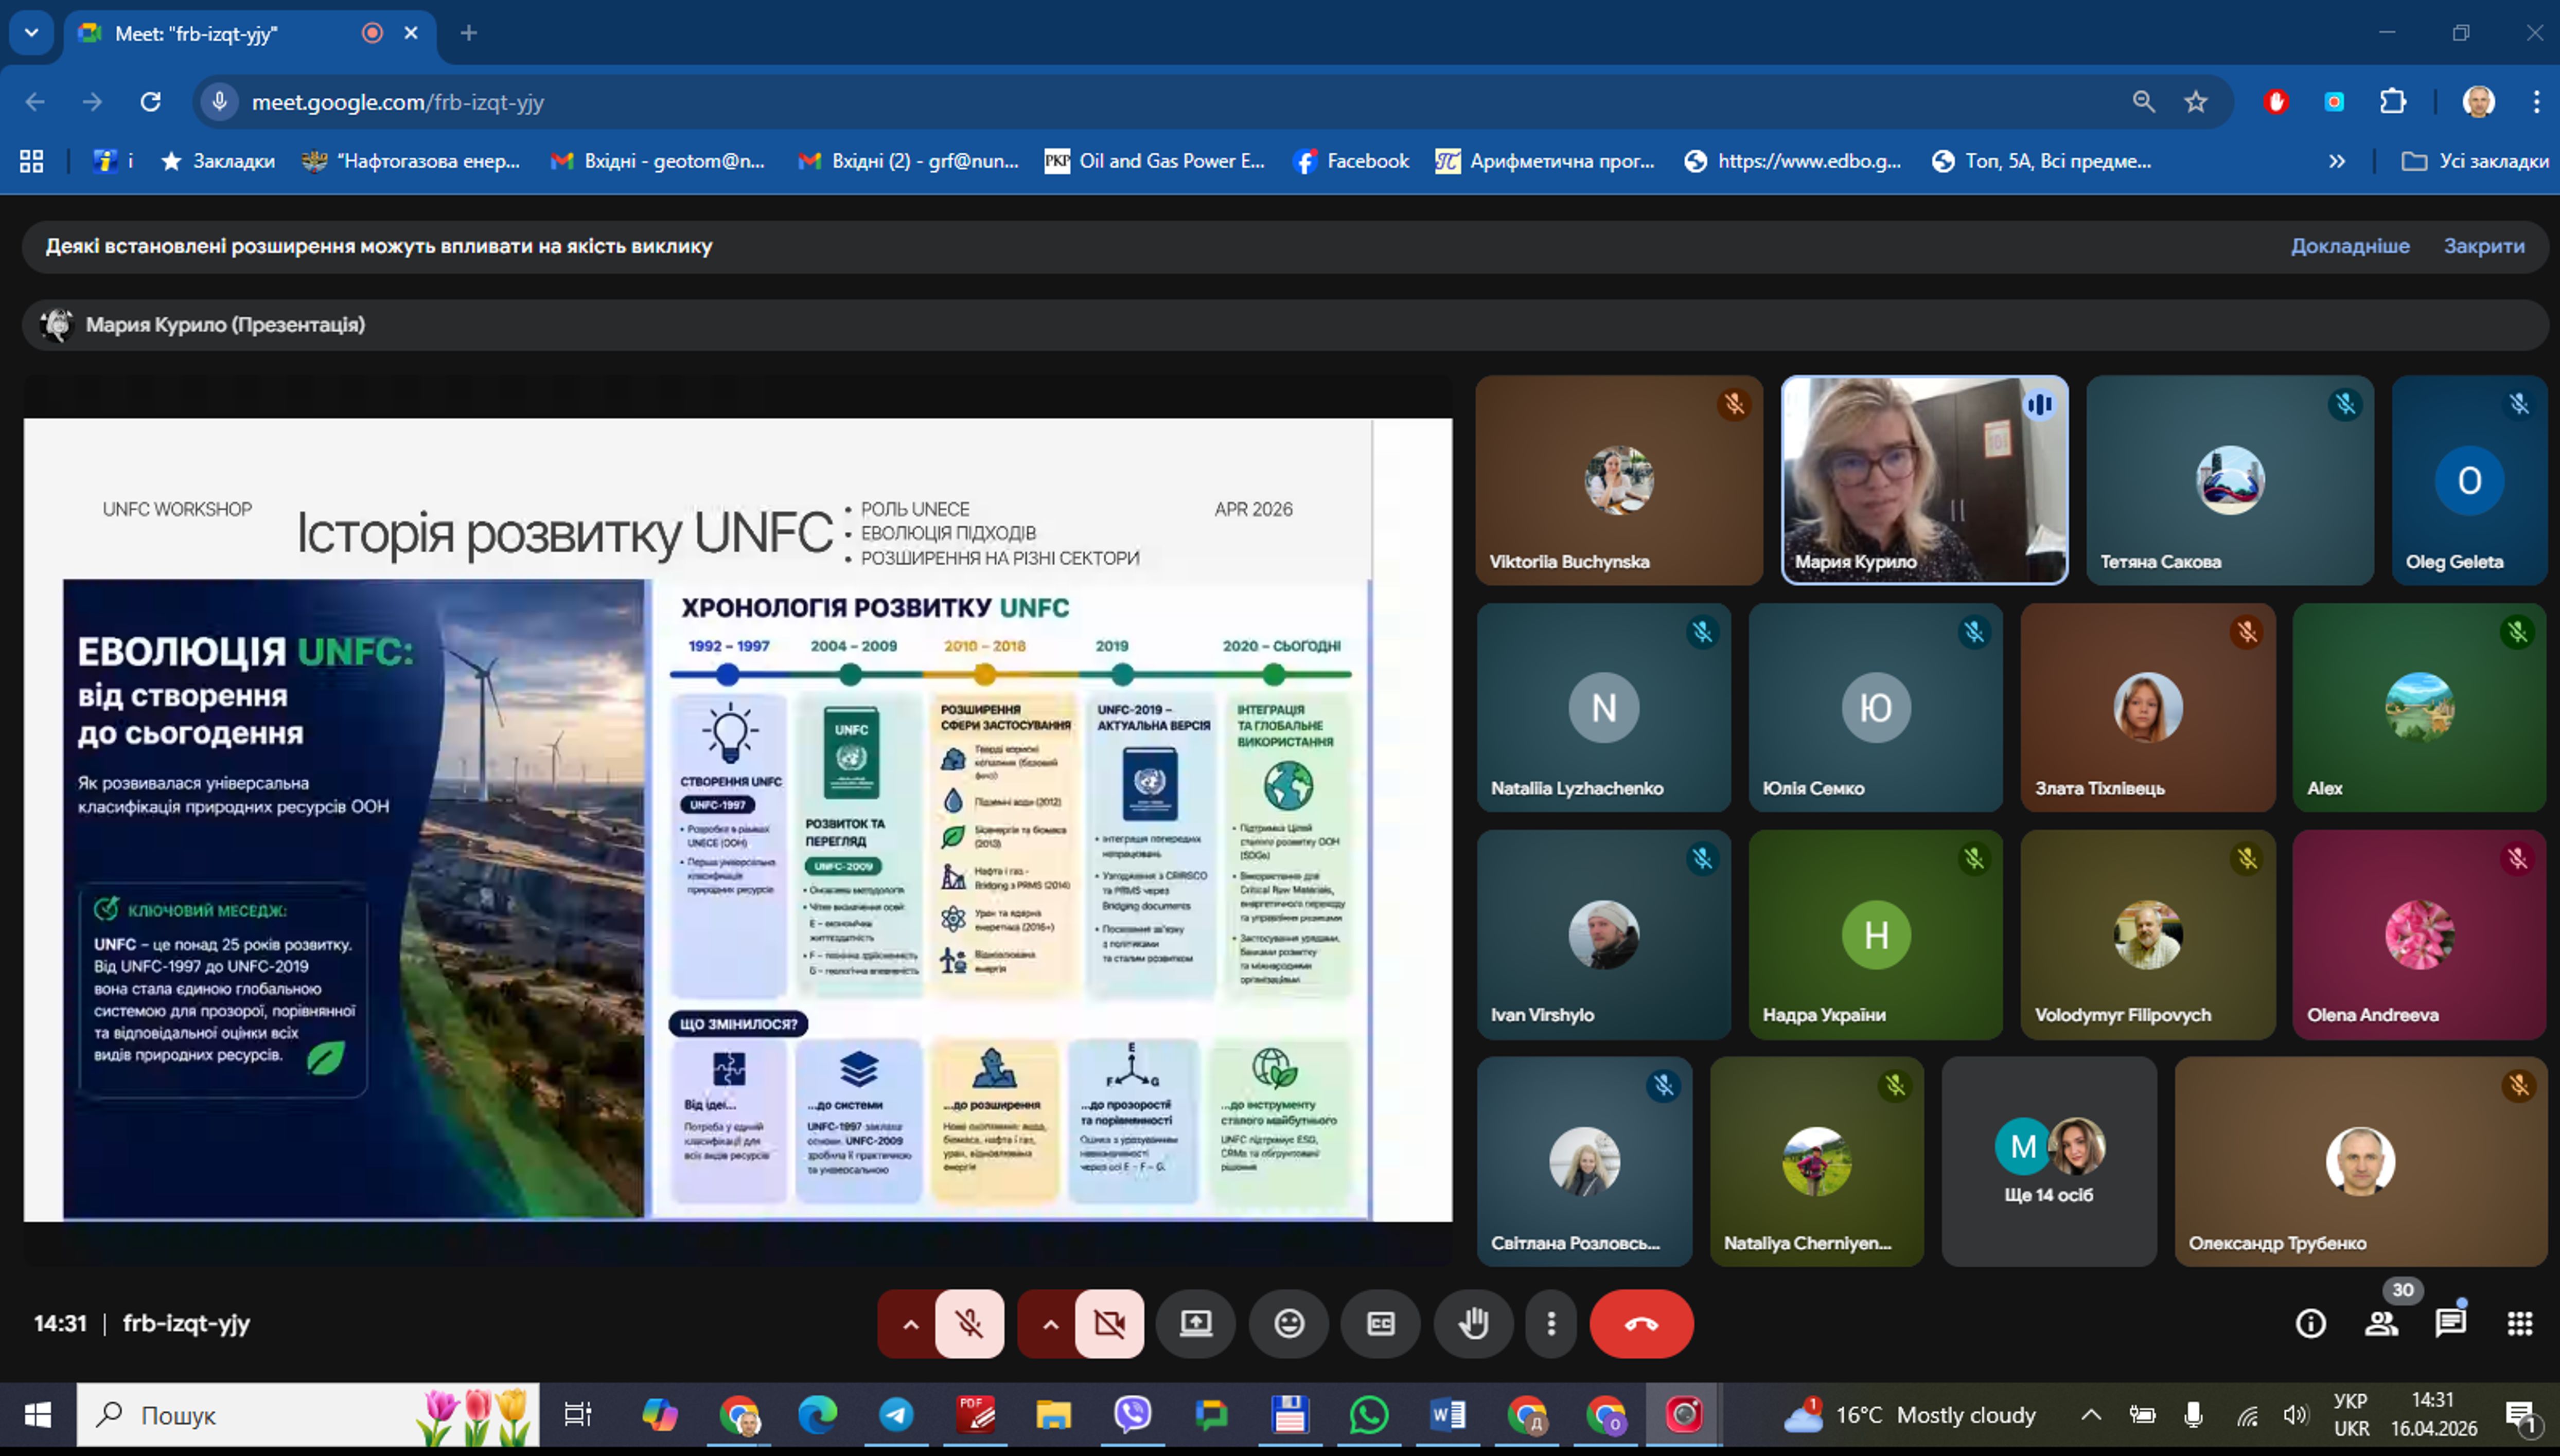Open the Арифметична прог... bookmark

[x=1545, y=161]
